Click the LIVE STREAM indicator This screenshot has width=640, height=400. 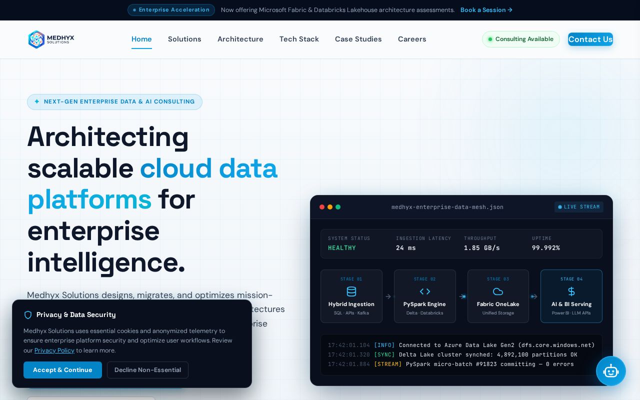tap(579, 207)
